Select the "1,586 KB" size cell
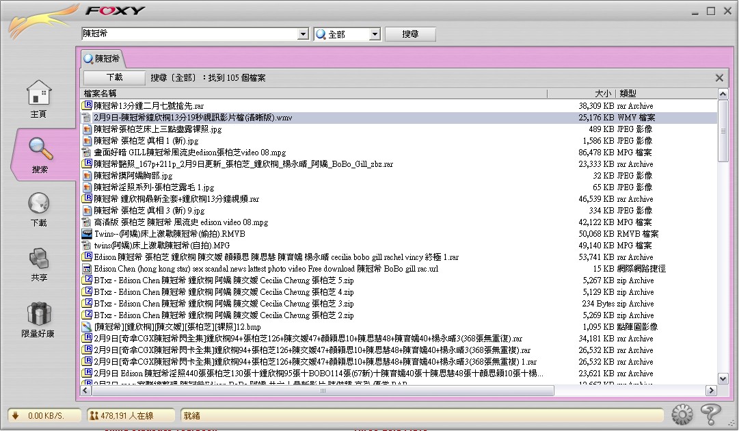Viewport: 739px width, 431px height. point(598,140)
